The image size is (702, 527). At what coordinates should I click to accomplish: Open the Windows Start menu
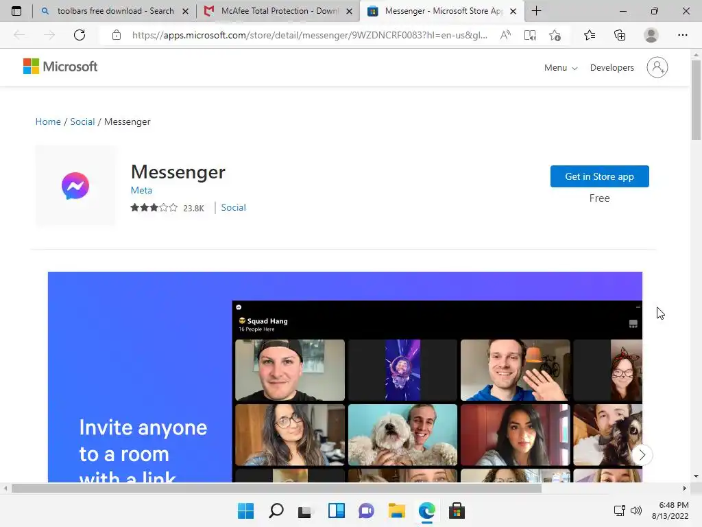pos(245,511)
